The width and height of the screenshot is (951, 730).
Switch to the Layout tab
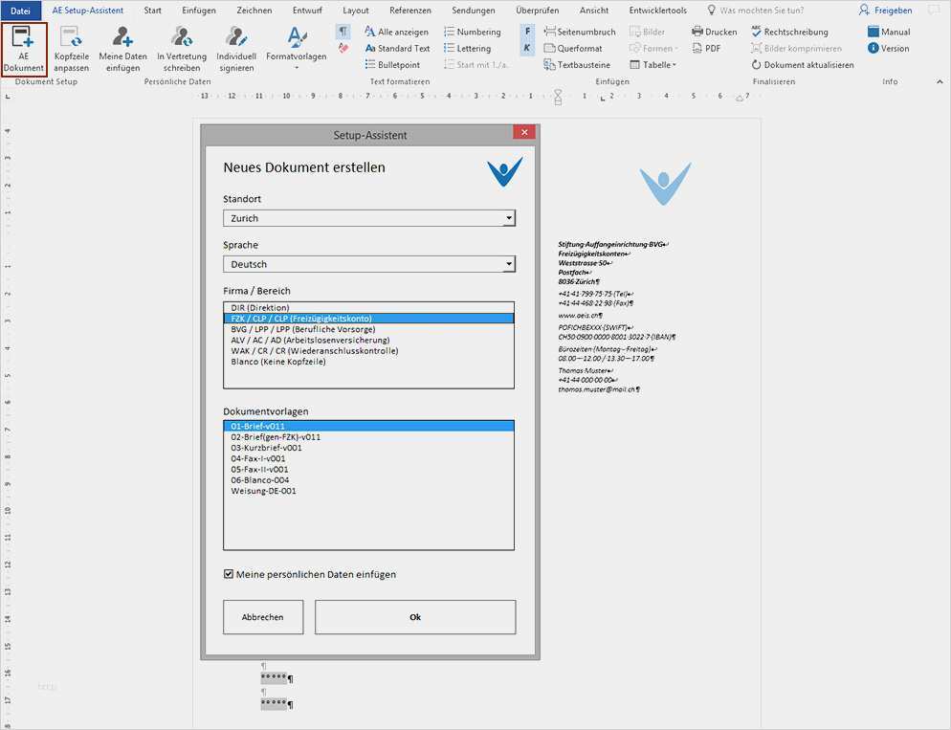click(x=355, y=11)
